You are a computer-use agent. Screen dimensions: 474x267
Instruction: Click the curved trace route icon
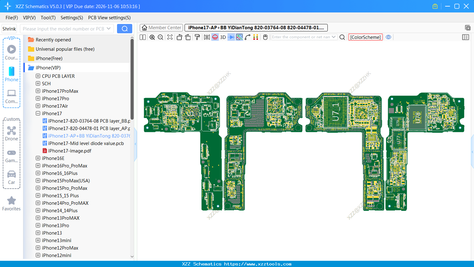pyautogui.click(x=247, y=37)
